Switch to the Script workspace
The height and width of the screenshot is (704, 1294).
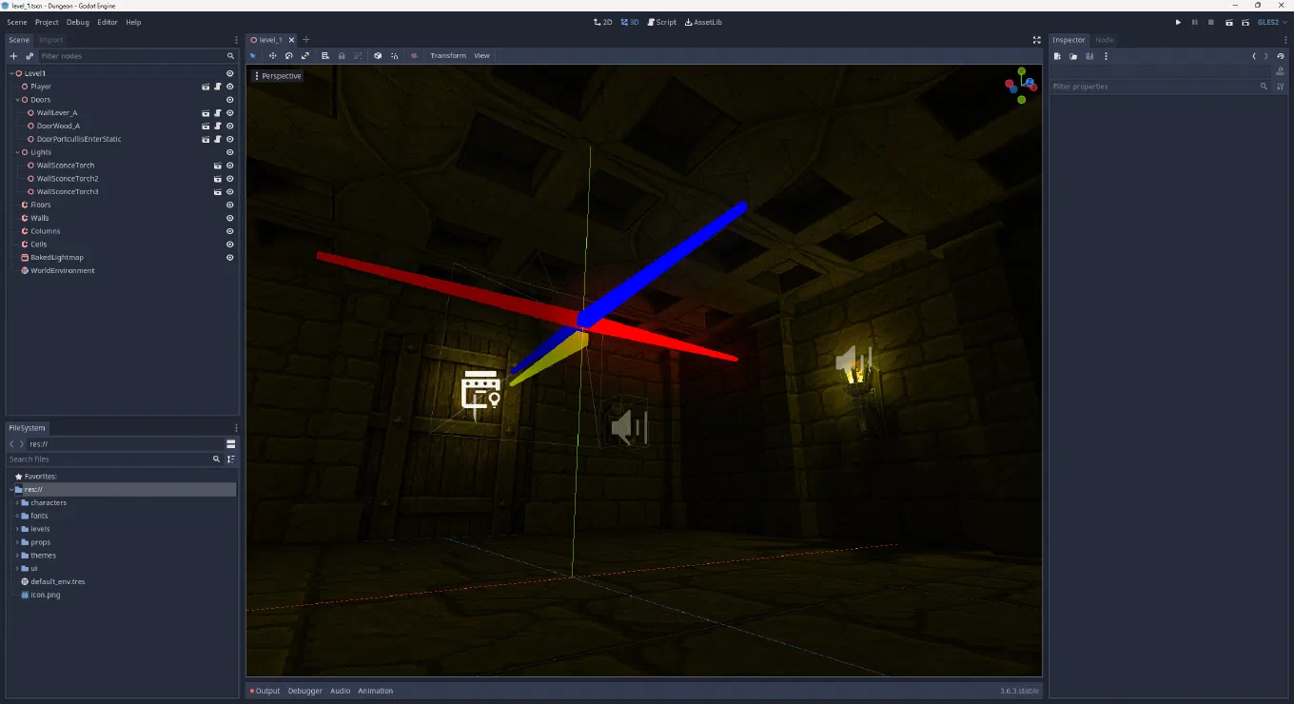coord(661,22)
